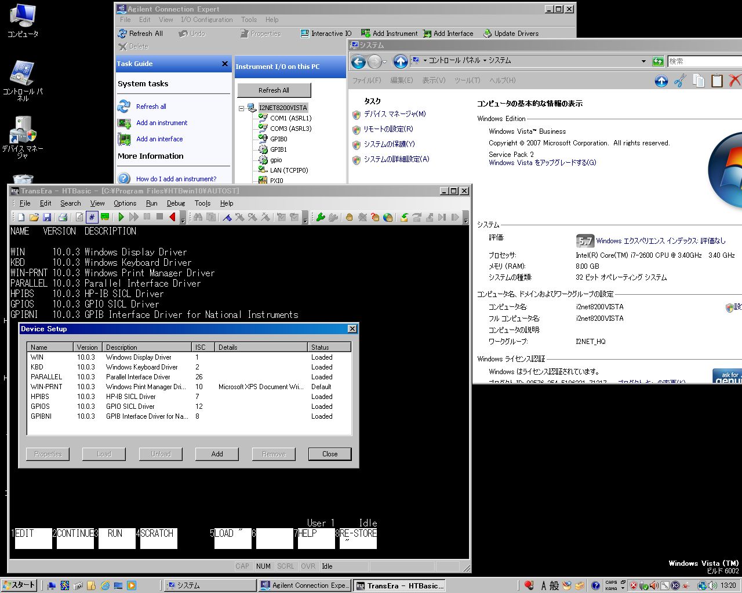Click Windows エクスペリエンス インデックス link
This screenshot has height=593, width=742.
pos(661,241)
